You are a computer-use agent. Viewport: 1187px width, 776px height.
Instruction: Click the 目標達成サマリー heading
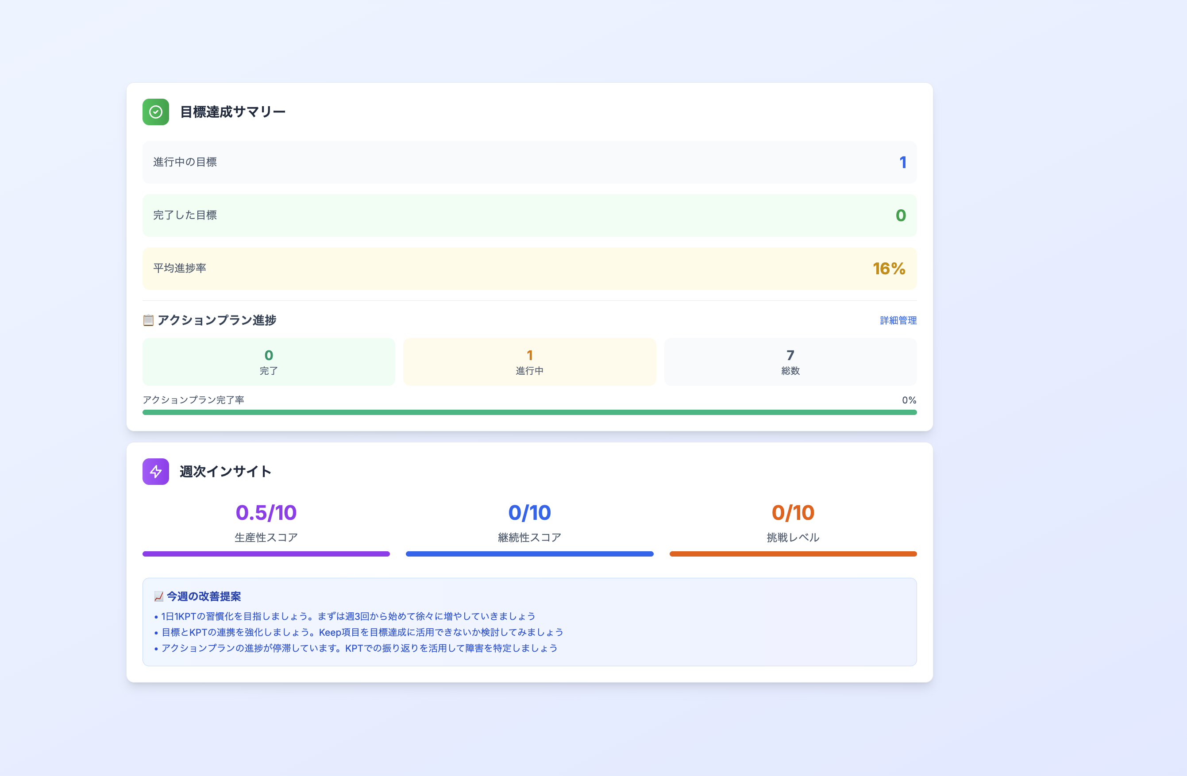tap(232, 112)
